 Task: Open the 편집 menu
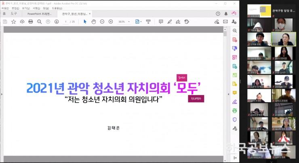[15, 8]
